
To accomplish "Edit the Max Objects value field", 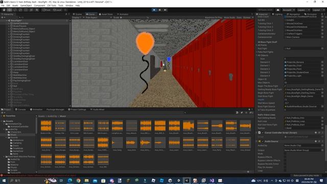I will point(304,83).
